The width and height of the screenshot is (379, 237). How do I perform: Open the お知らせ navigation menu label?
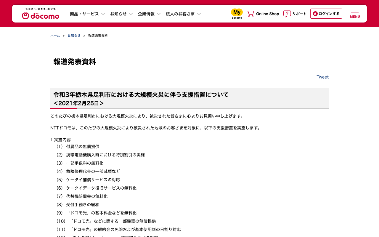coord(118,14)
